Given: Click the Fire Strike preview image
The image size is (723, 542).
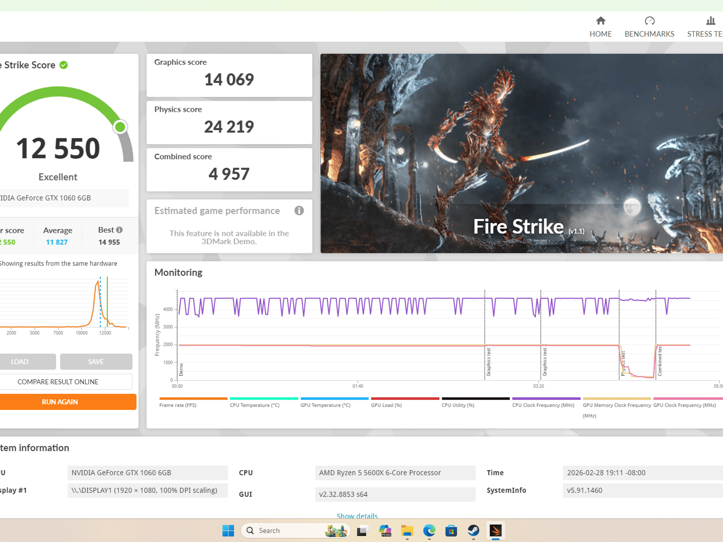Looking at the screenshot, I should pyautogui.click(x=521, y=153).
